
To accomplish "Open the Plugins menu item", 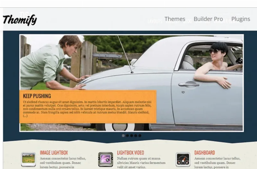I will 241,19.
